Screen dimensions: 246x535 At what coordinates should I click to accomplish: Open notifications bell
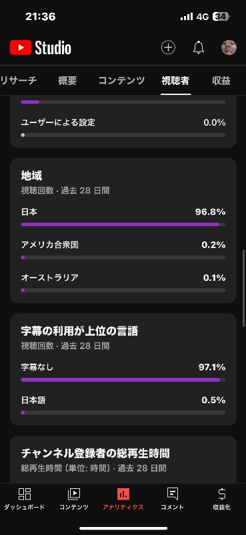click(199, 47)
